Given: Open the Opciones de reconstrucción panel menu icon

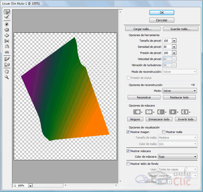Looking at the screenshot, I should (x=193, y=85).
